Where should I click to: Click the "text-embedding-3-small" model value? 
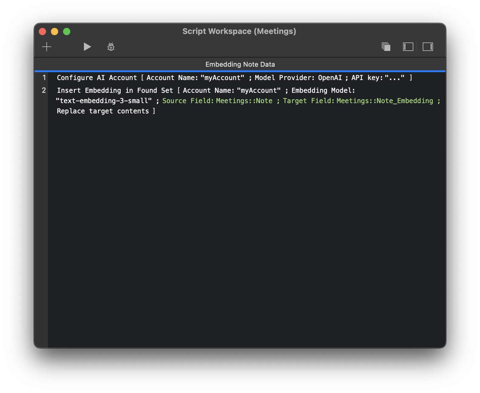pos(104,101)
